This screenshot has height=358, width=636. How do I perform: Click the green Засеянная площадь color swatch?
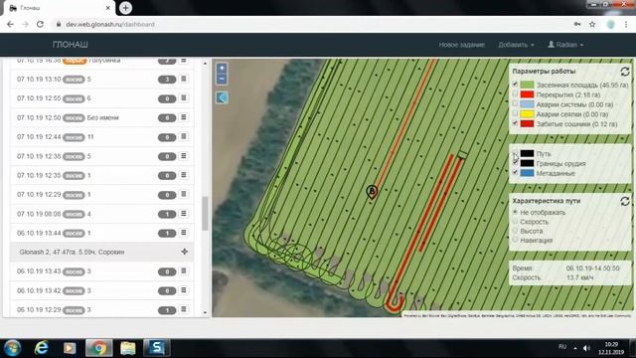(x=527, y=85)
